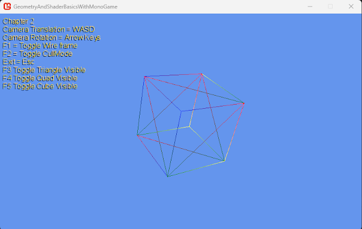Image resolution: width=362 pixels, height=229 pixels.
Task: Click the wireframe cube in the viewport
Action: click(x=191, y=125)
